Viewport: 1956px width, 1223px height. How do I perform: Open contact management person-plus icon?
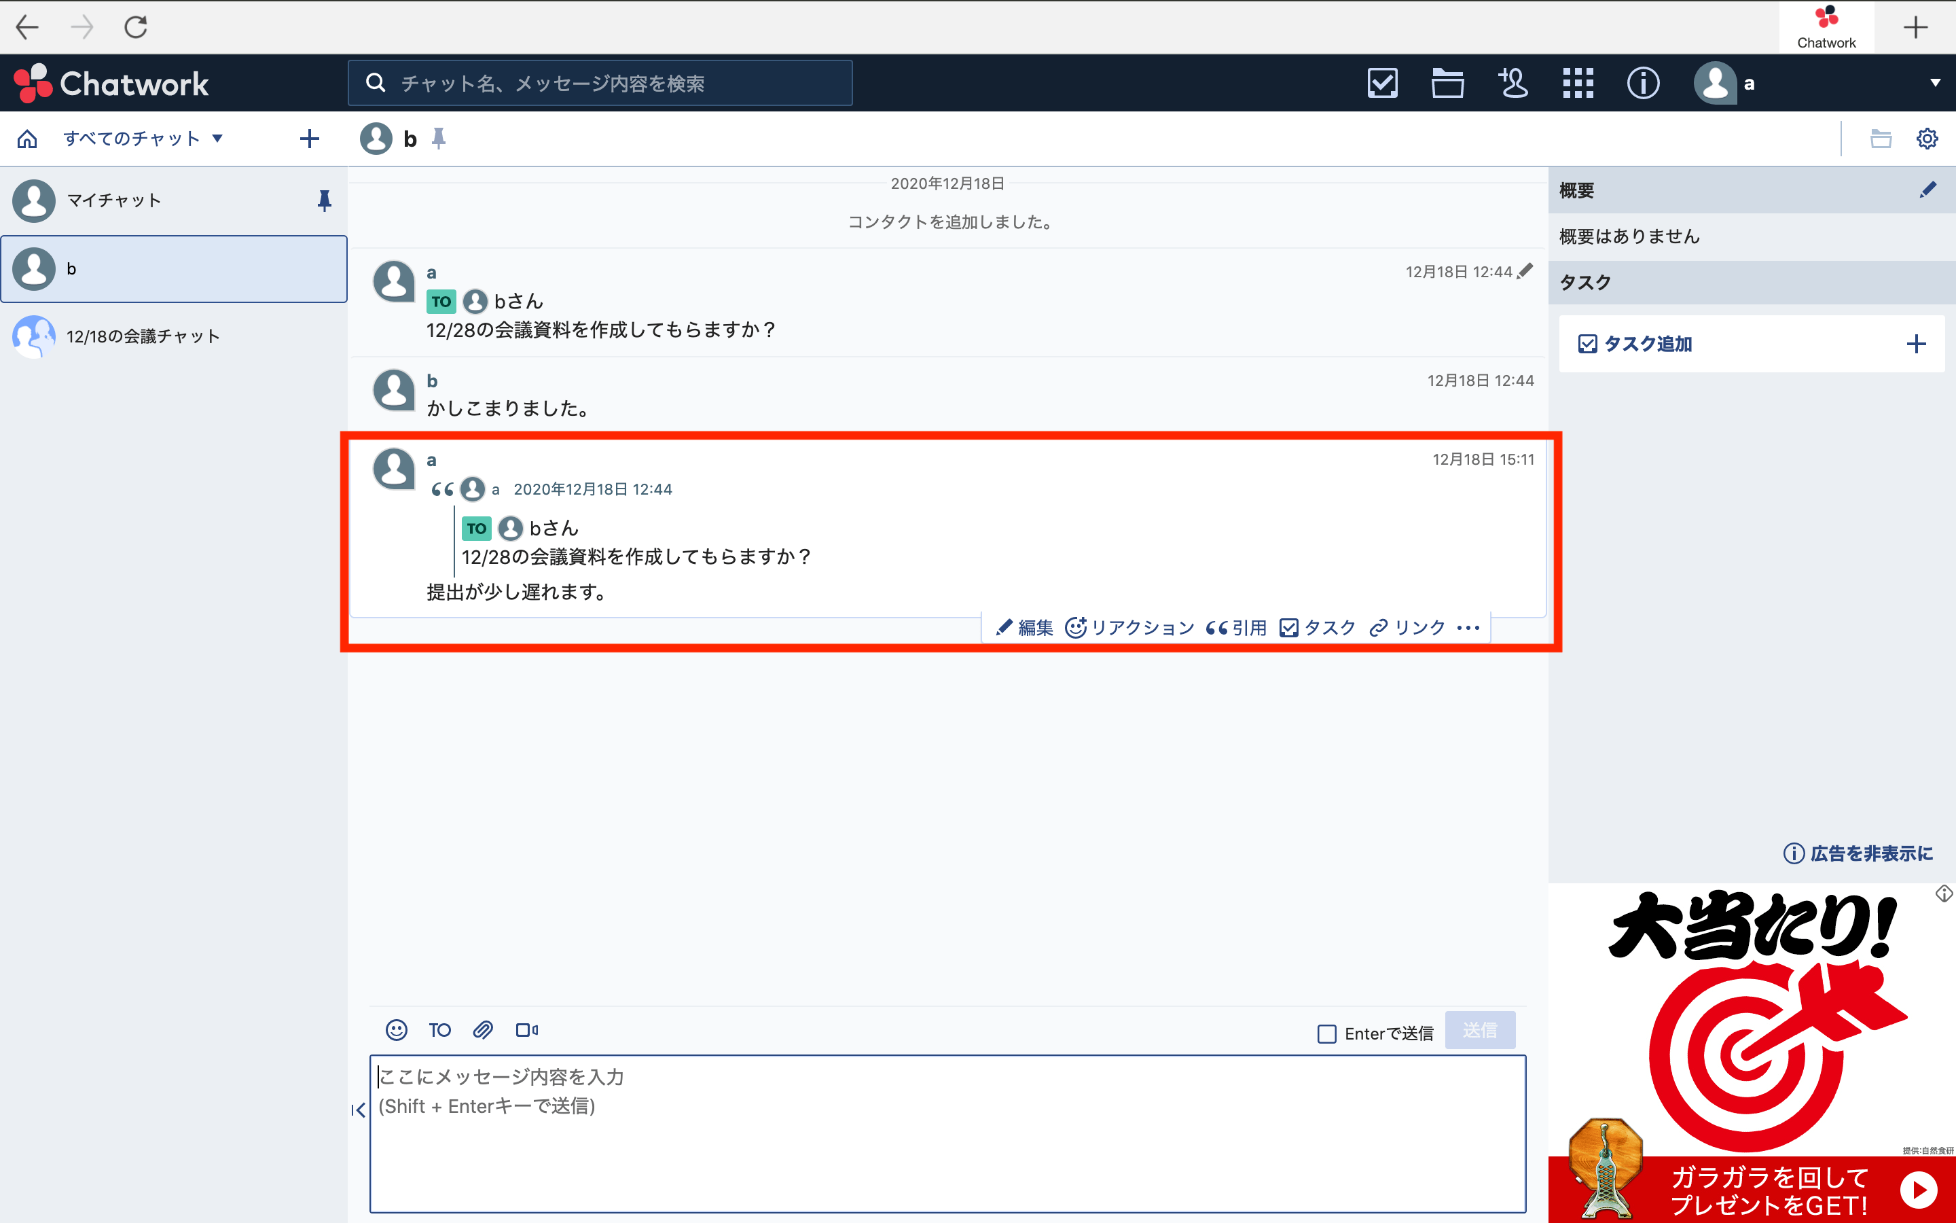tap(1513, 84)
